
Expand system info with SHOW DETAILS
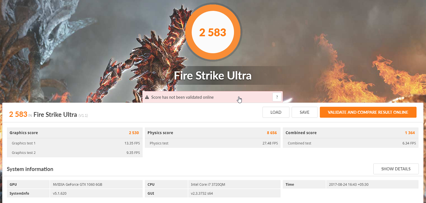tap(396, 169)
